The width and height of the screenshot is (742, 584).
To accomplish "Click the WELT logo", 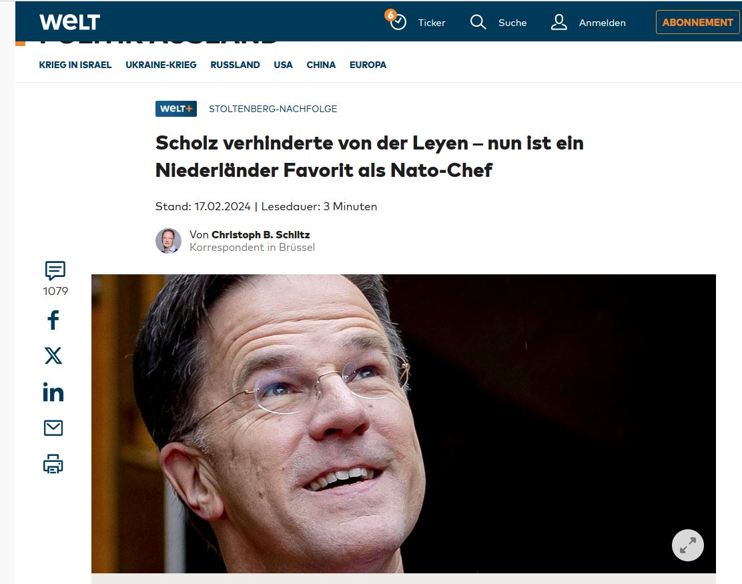I will tap(69, 22).
